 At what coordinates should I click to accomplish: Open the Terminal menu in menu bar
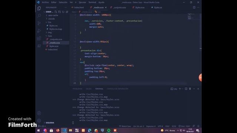[92, 2]
